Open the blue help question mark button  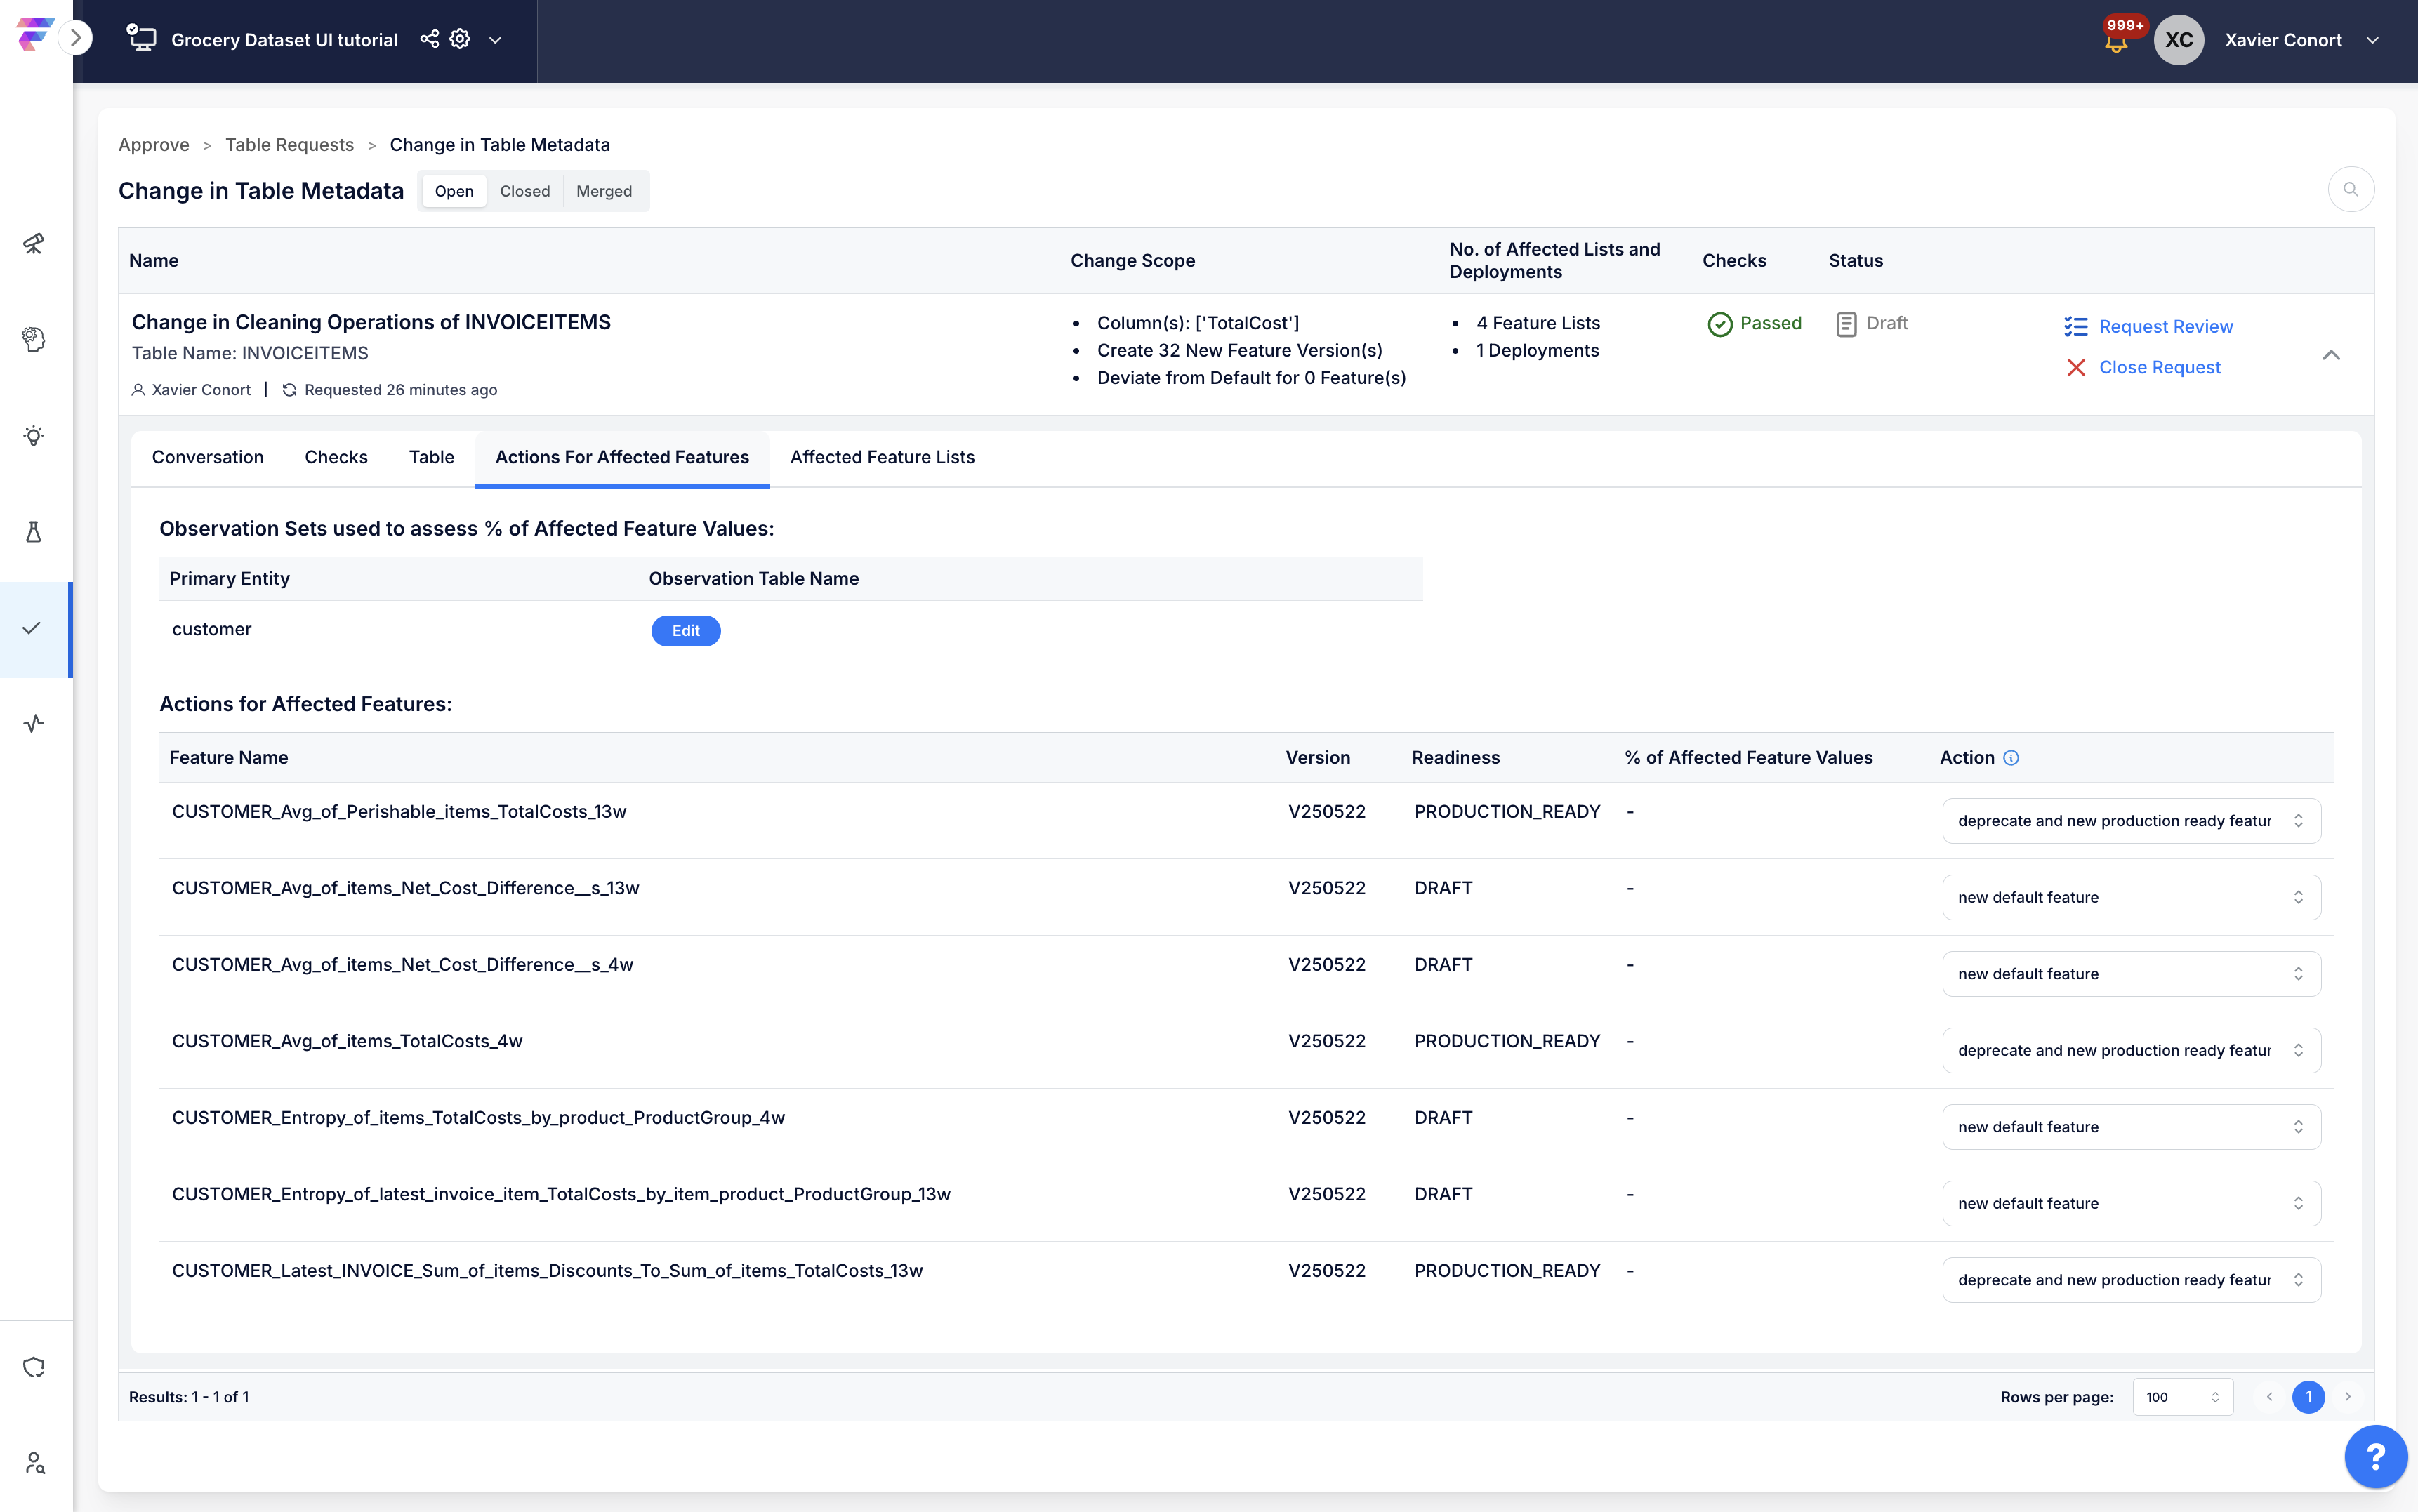[2375, 1457]
